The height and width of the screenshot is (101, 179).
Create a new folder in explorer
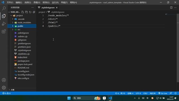[x=26, y=12]
